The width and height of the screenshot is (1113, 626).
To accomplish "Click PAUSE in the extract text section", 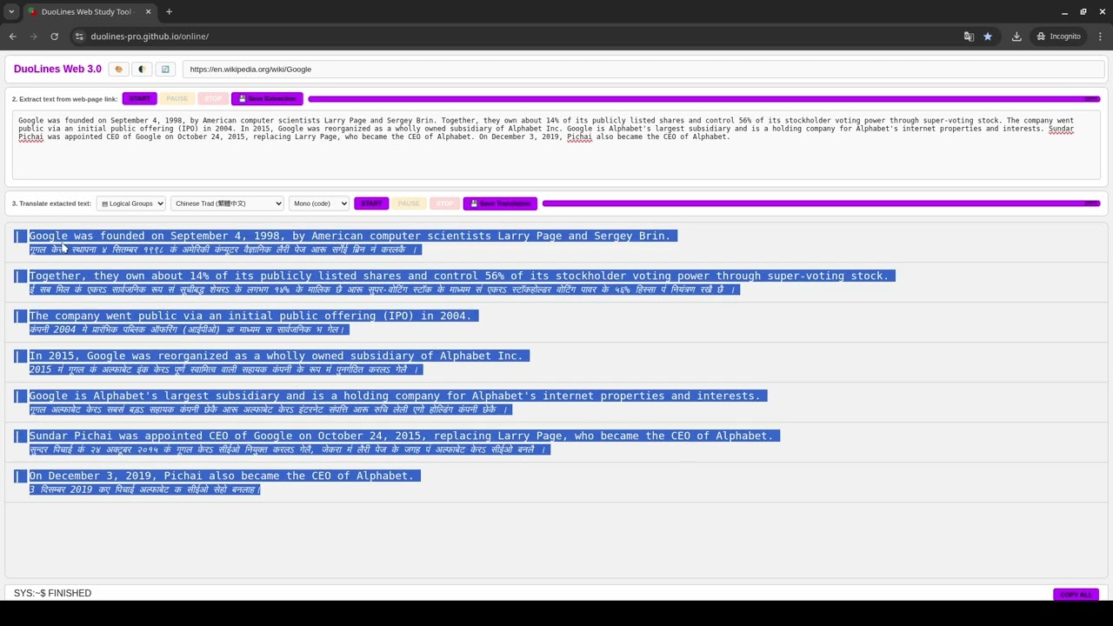I will click(x=177, y=99).
